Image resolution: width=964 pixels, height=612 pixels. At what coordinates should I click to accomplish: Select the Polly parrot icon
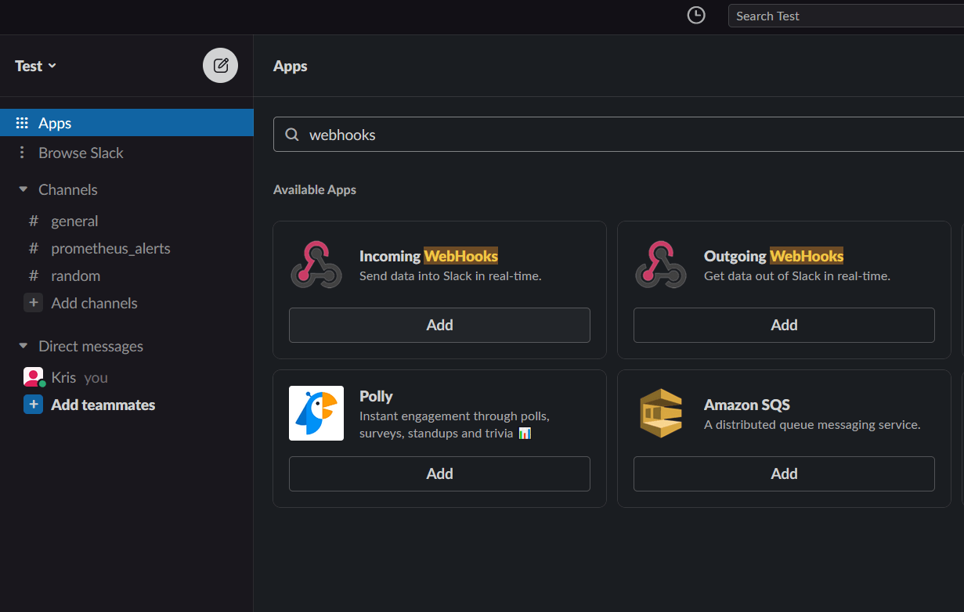(316, 413)
